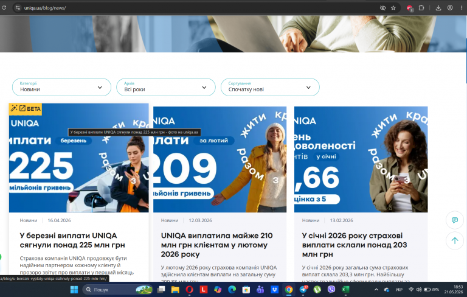Viewport: 467px width, 297px height.
Task: Launch Opera browser from taskbar
Action: (x=190, y=290)
